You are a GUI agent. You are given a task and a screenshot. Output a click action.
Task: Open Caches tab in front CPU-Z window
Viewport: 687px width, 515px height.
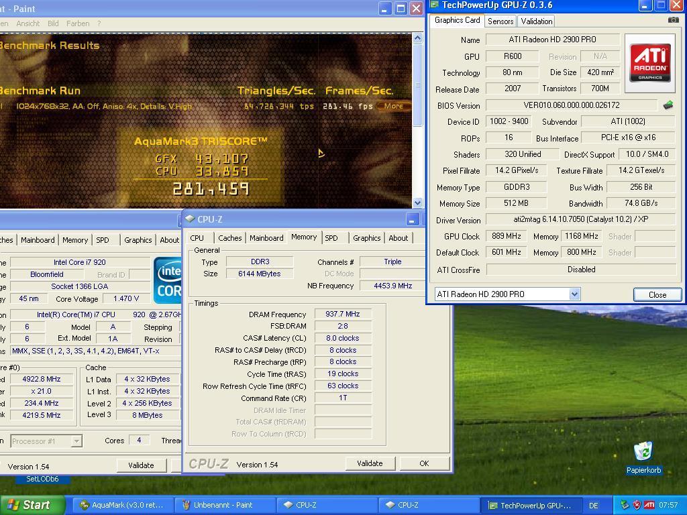tap(229, 238)
